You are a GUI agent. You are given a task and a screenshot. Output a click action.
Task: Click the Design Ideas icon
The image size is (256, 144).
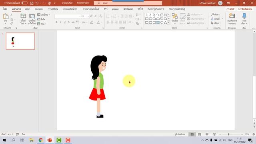click(x=232, y=19)
